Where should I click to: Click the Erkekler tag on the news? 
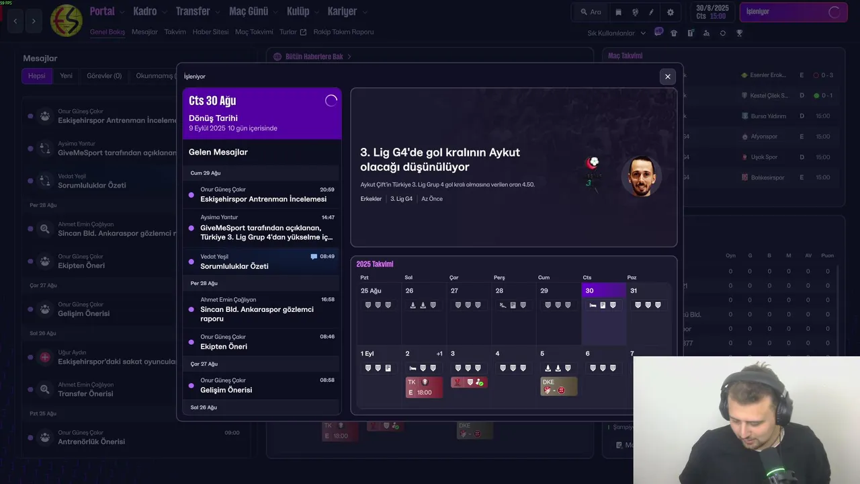[371, 199]
